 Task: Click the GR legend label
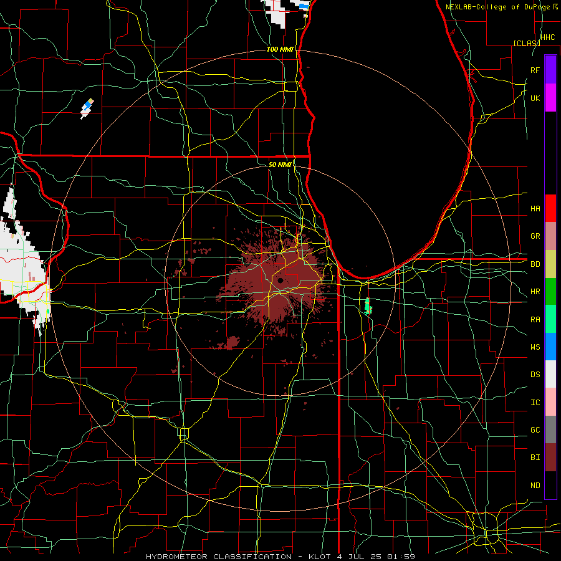(535, 236)
